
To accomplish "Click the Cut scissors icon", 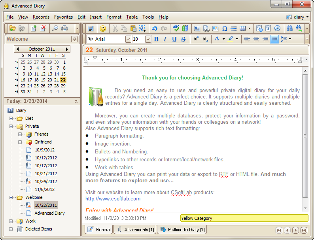I will (x=115, y=28).
